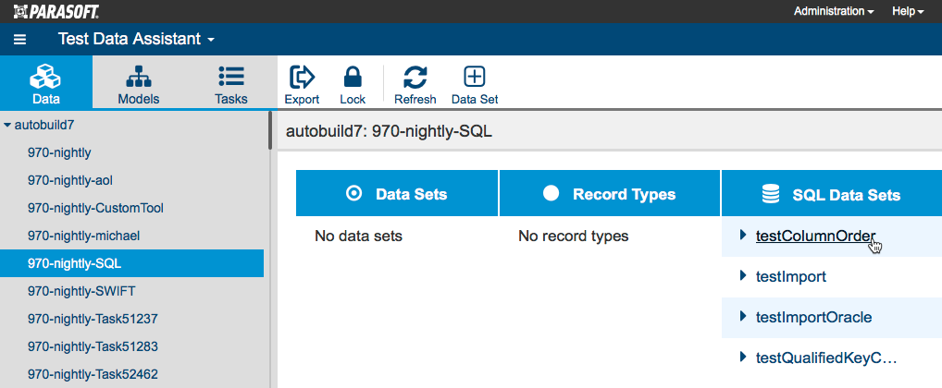This screenshot has width=942, height=388.
Task: Open the testImport link
Action: [791, 276]
